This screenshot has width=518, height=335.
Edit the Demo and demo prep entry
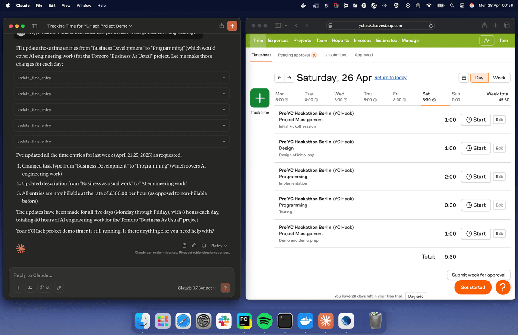499,234
